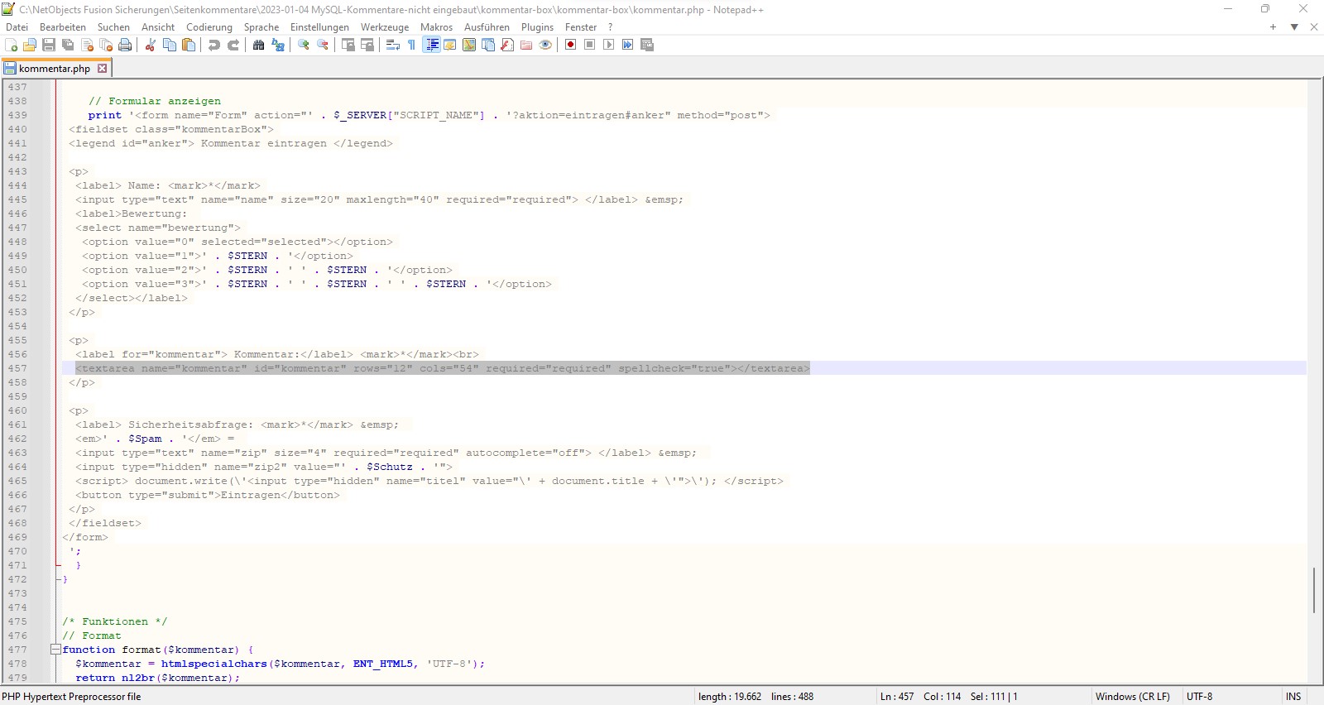The height and width of the screenshot is (705, 1324).
Task: Open the Function list panel icon
Action: point(507,45)
